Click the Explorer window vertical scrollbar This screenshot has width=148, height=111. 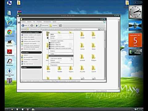pyautogui.click(x=105, y=55)
